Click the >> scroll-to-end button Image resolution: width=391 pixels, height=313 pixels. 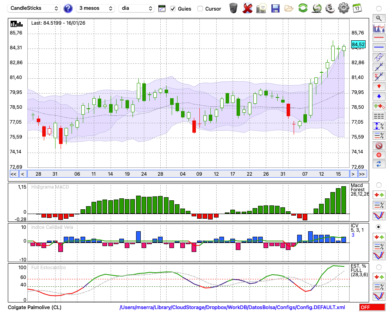362,174
